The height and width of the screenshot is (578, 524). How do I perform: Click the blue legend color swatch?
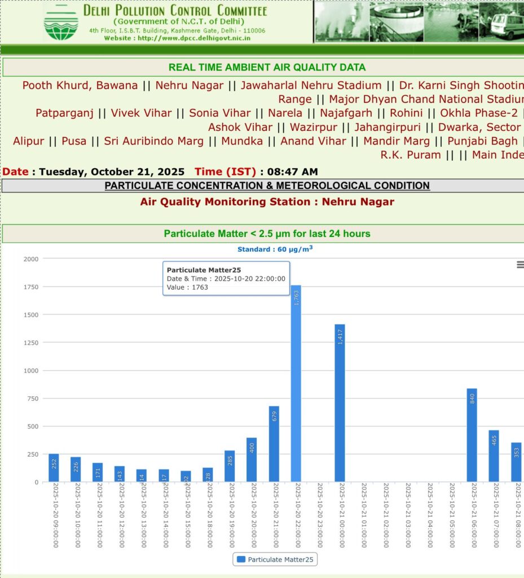click(241, 559)
